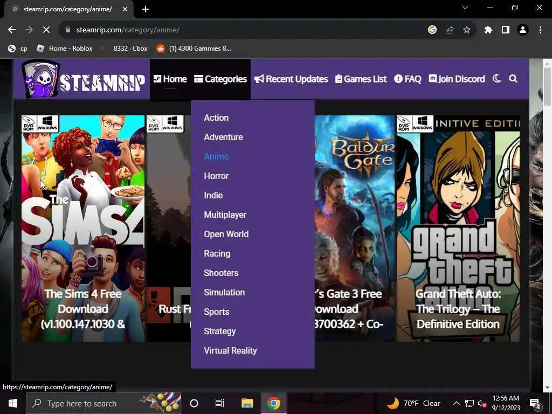The width and height of the screenshot is (552, 414).
Task: Open the Chrome profile avatar
Action: 523,30
